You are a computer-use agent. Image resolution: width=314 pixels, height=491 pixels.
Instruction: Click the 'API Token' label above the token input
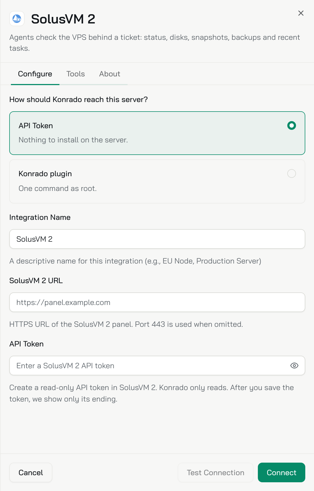pos(26,344)
